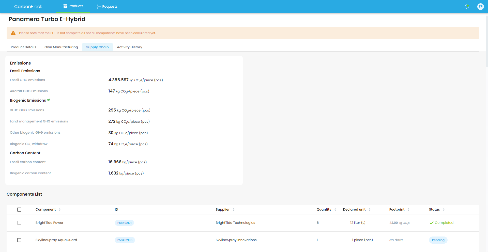Click the Aircraft GHG Emissions value 147
The height and width of the screenshot is (252, 488).
[112, 91]
